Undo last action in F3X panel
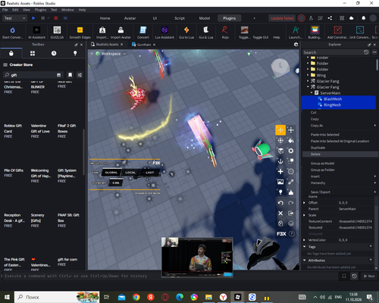 (280, 203)
